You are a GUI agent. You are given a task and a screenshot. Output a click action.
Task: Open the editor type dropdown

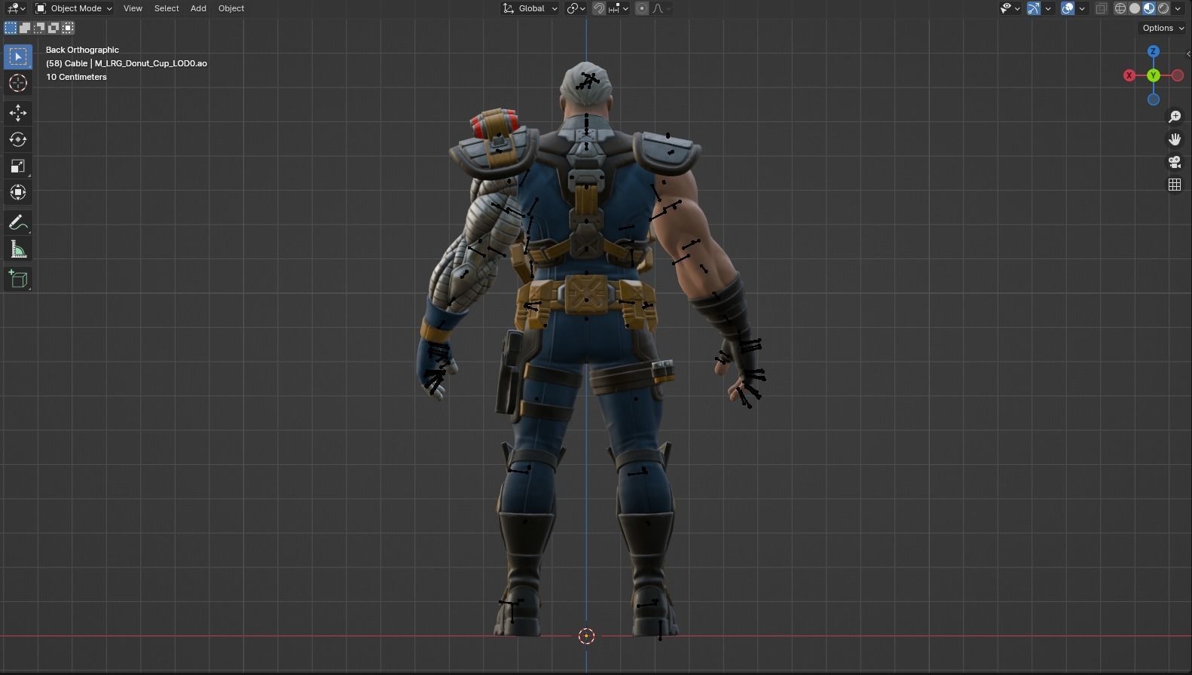(x=16, y=8)
